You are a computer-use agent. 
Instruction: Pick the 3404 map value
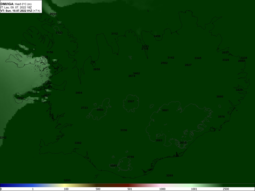point(79,93)
